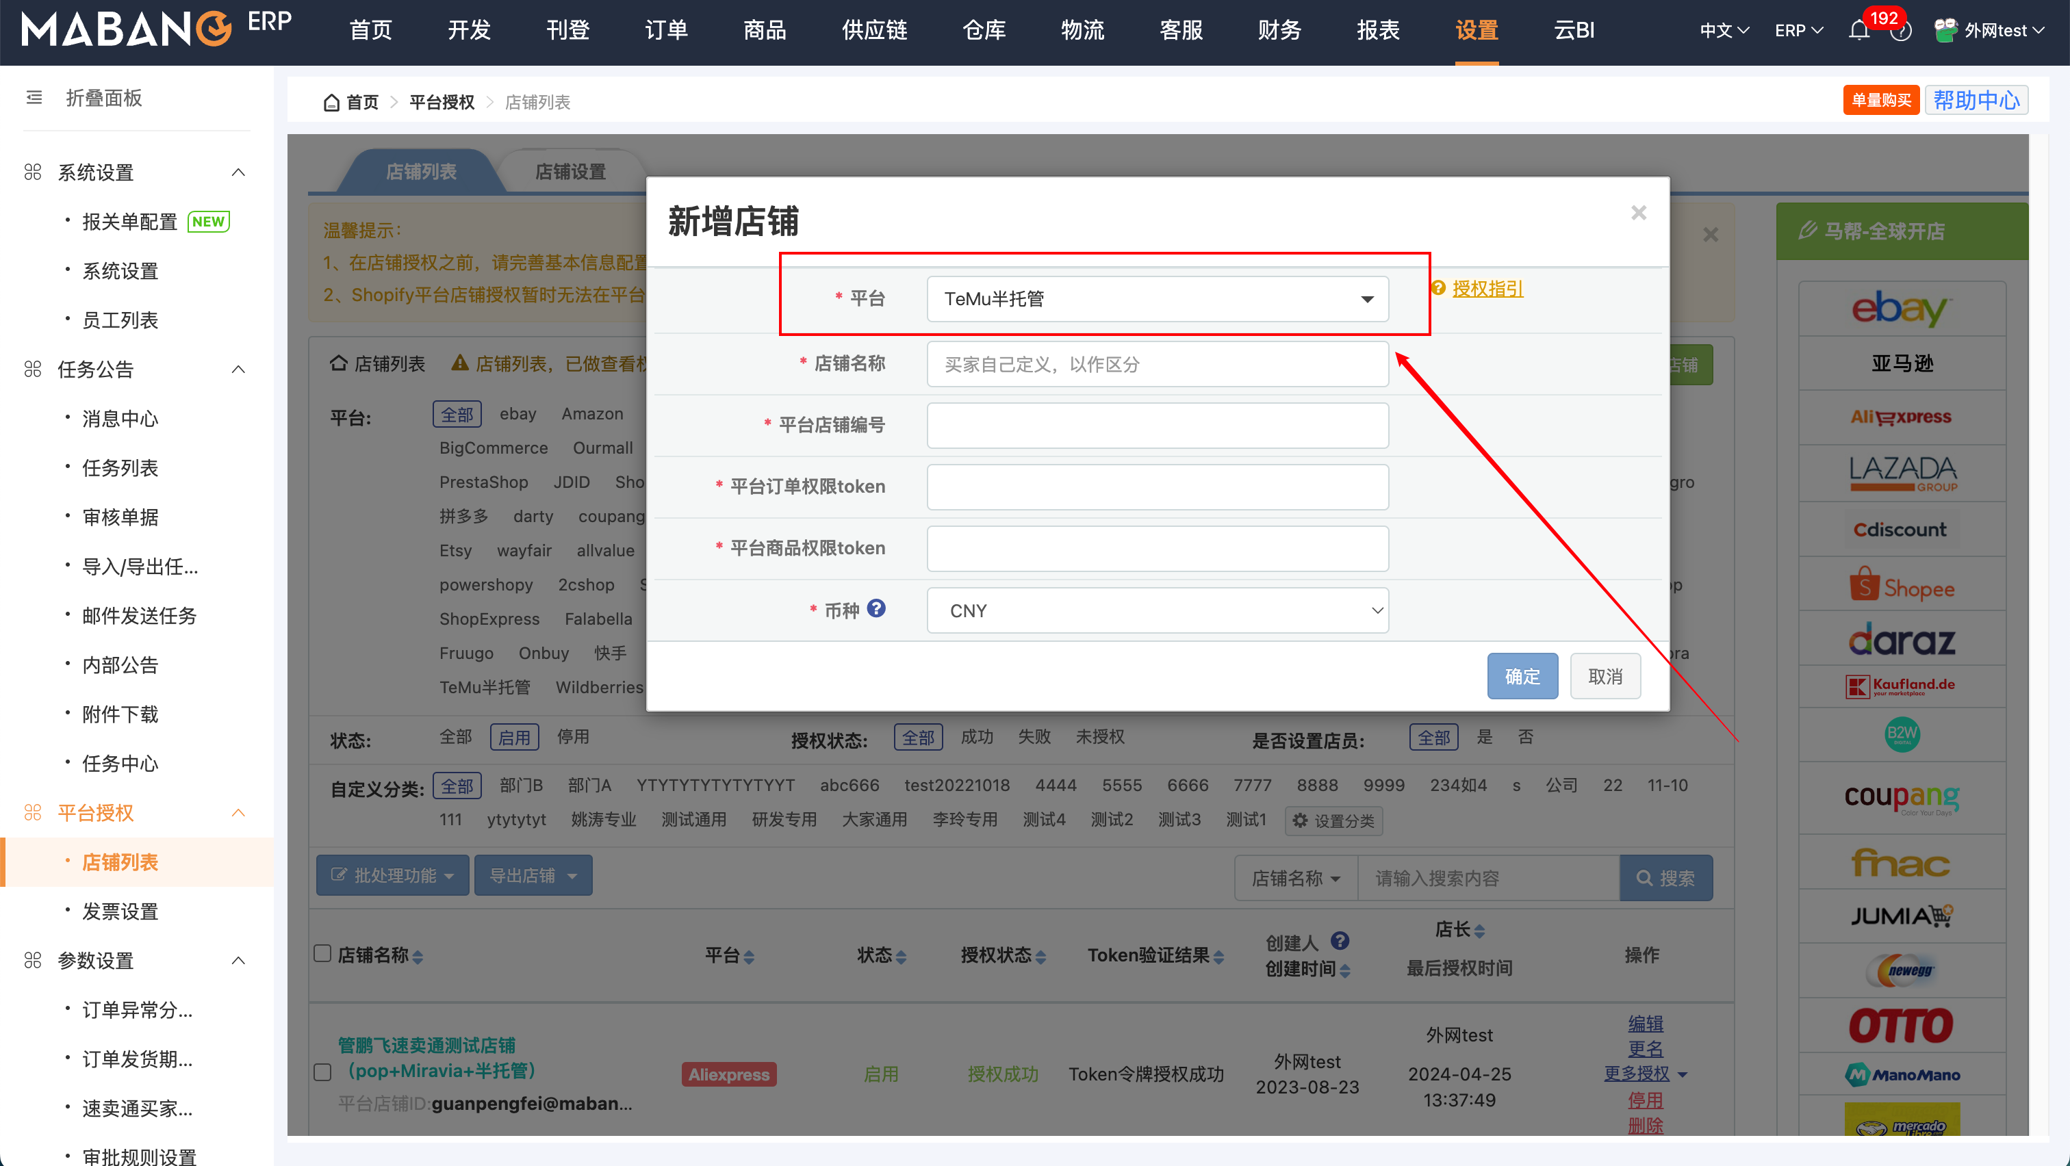This screenshot has height=1166, width=2070.
Task: Open the 币种 dropdown showing CNY
Action: (1157, 610)
